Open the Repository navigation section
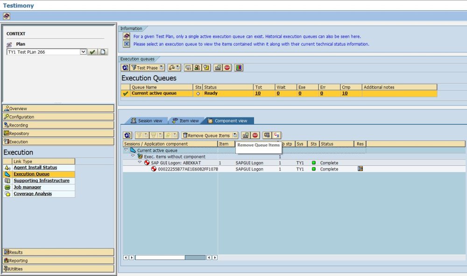The height and width of the screenshot is (276, 467). (58, 134)
